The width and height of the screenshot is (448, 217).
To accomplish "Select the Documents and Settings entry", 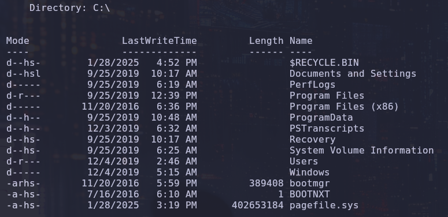I will coord(353,73).
